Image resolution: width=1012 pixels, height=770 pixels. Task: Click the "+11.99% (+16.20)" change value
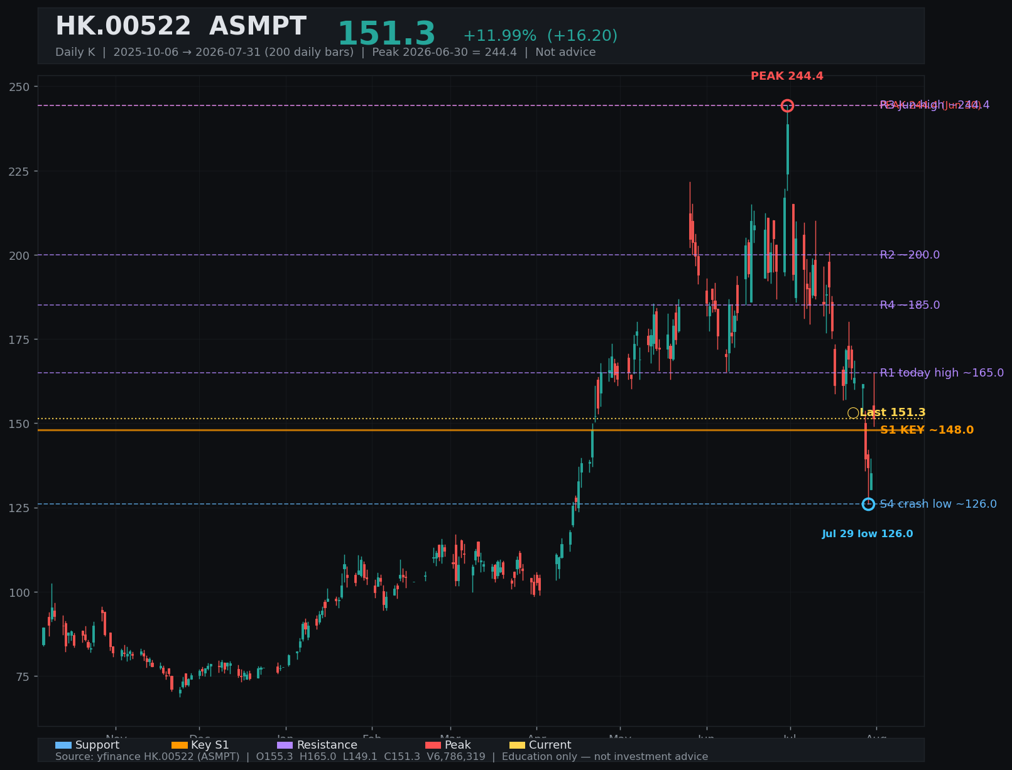540,36
